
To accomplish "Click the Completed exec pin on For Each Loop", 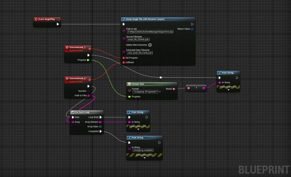I will coord(101,131).
